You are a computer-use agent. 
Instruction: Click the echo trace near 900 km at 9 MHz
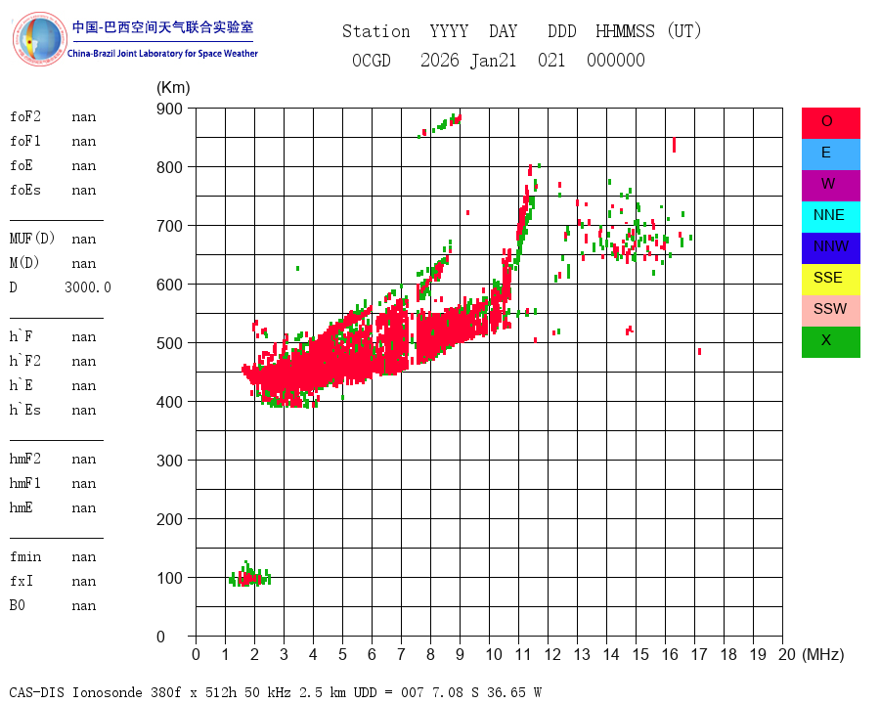point(441,125)
